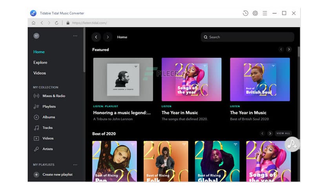The width and height of the screenshot is (328, 190).
Task: Open Best of Rising Pop cover
Action: 115,161
